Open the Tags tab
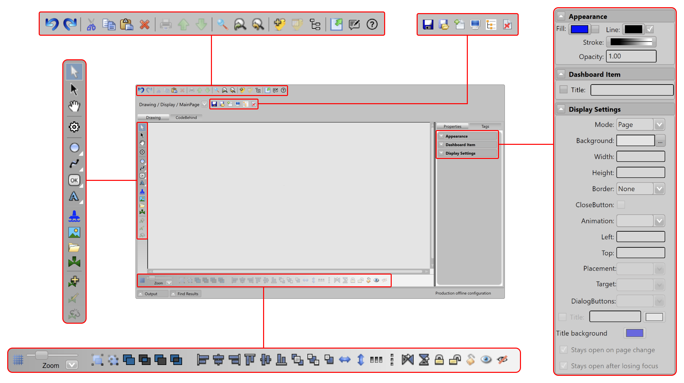The width and height of the screenshot is (684, 383). 485,126
